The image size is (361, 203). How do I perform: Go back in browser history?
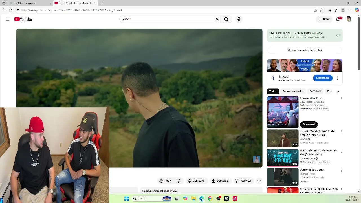tap(4, 10)
